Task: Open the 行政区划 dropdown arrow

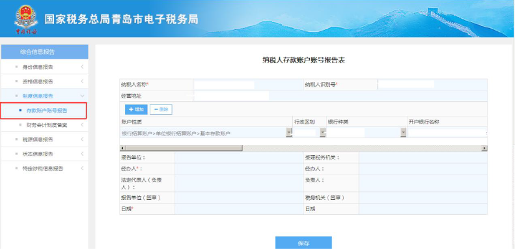Action: (x=322, y=133)
